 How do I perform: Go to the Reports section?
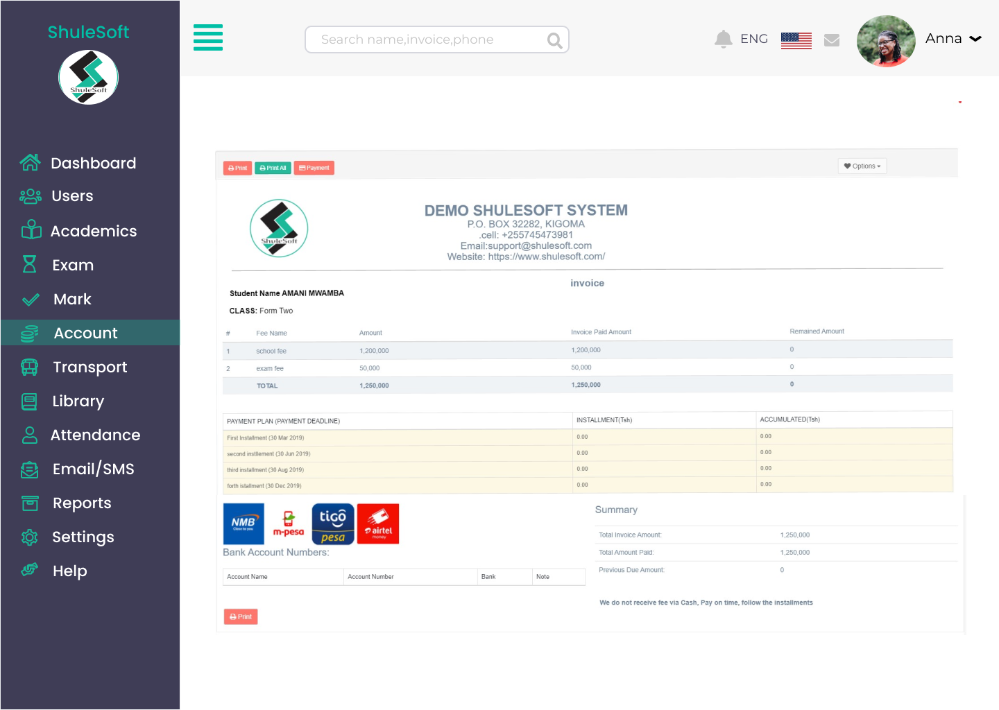(82, 503)
